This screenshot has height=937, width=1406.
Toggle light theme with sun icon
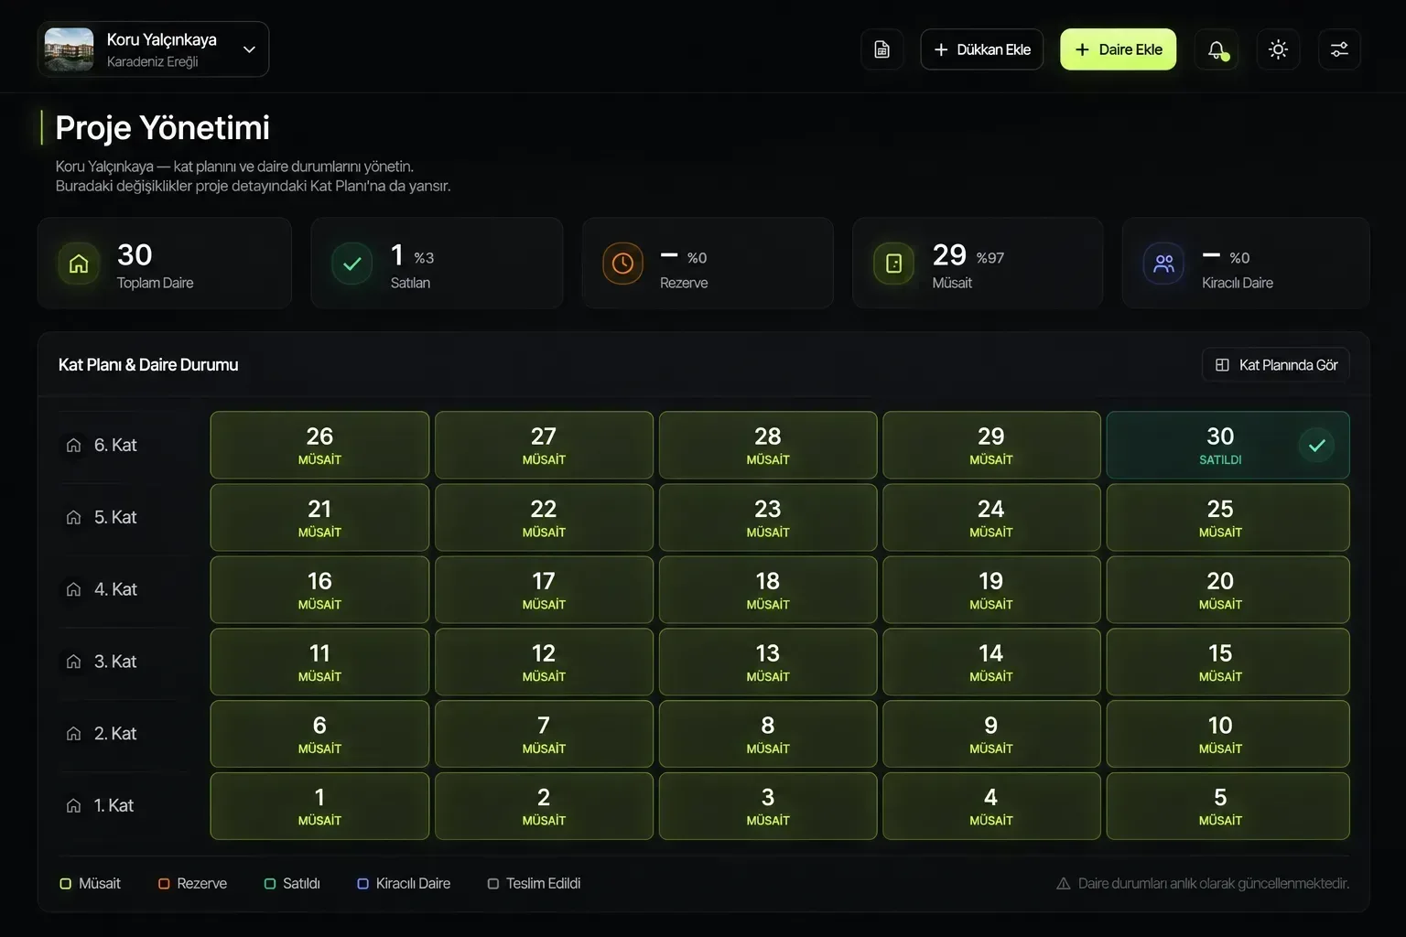[x=1278, y=49]
